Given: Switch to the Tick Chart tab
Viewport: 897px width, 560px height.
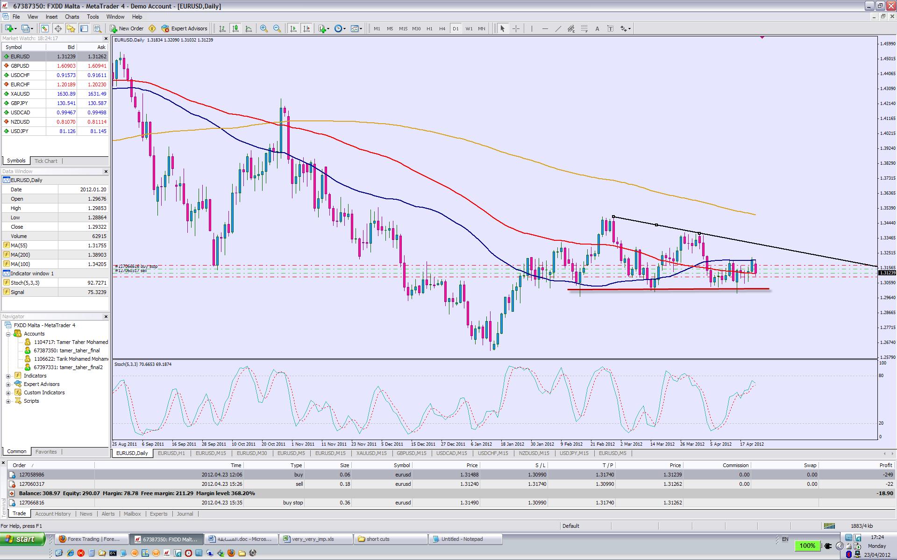Looking at the screenshot, I should point(46,161).
